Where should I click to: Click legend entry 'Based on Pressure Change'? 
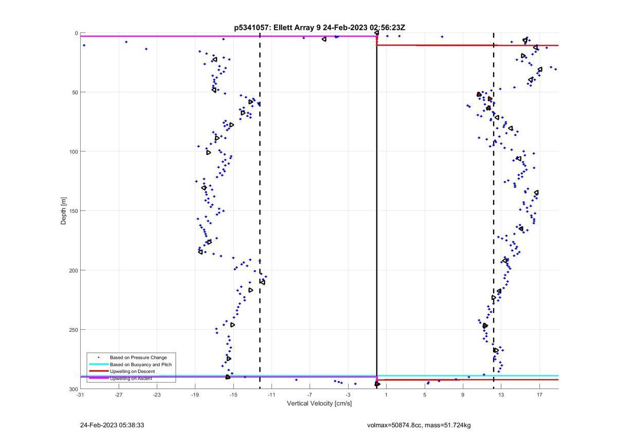coord(138,357)
